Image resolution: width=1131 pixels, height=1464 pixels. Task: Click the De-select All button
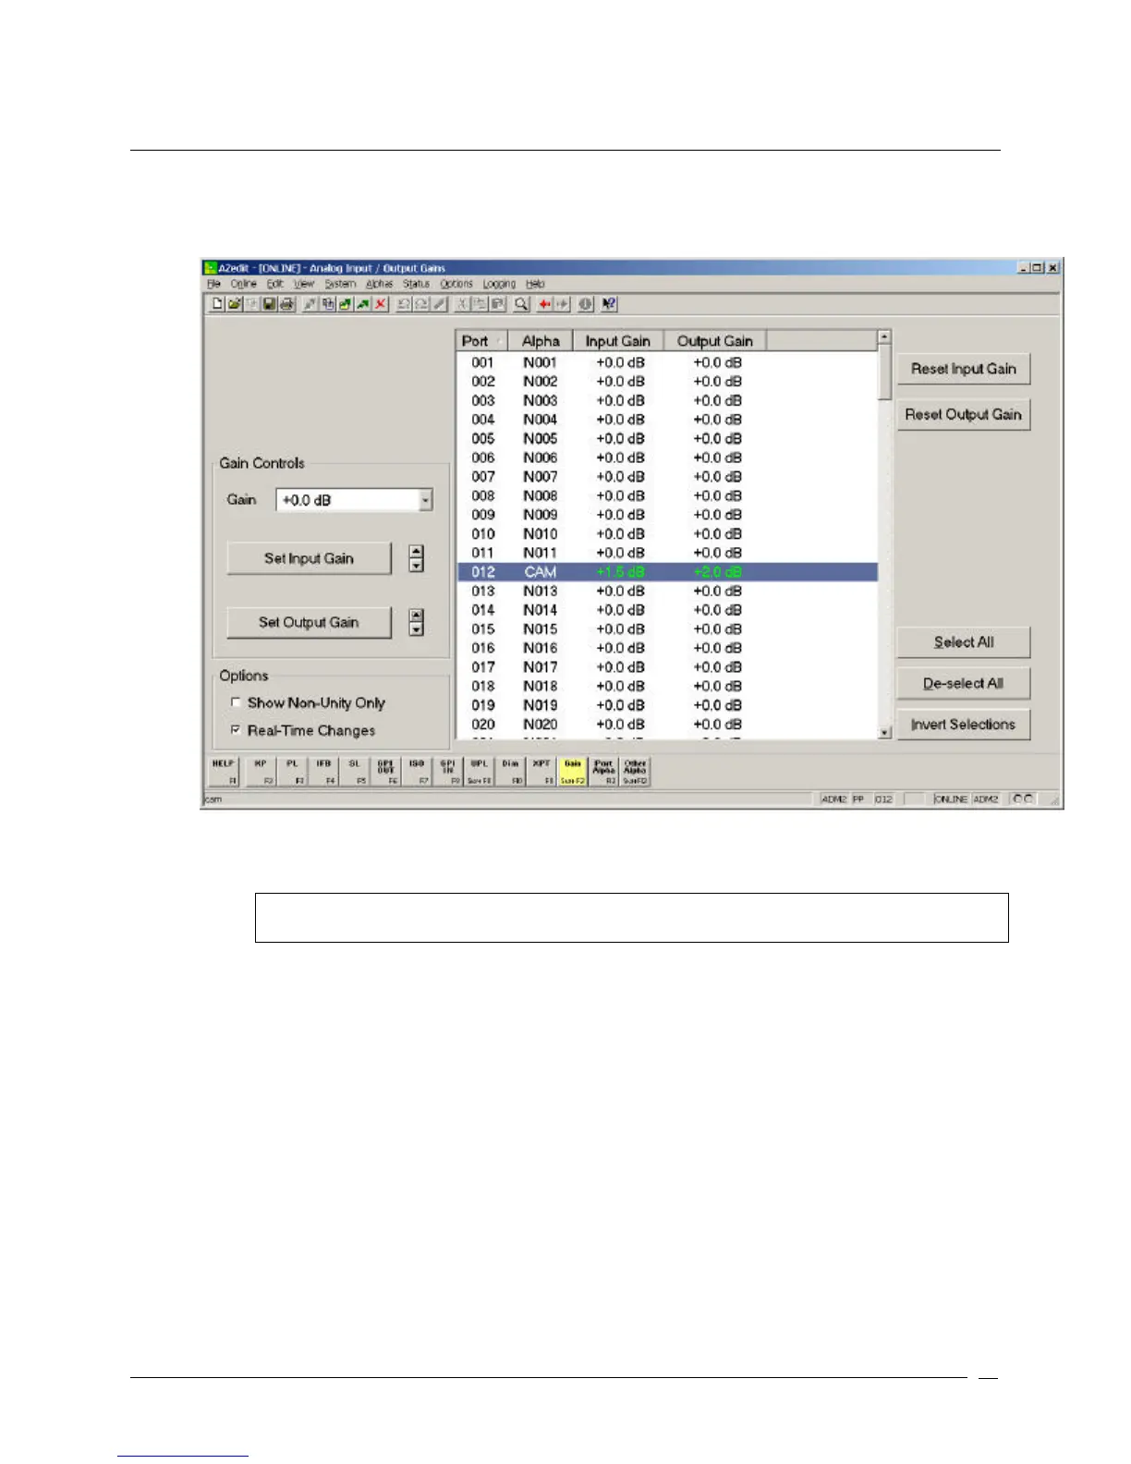(x=963, y=683)
